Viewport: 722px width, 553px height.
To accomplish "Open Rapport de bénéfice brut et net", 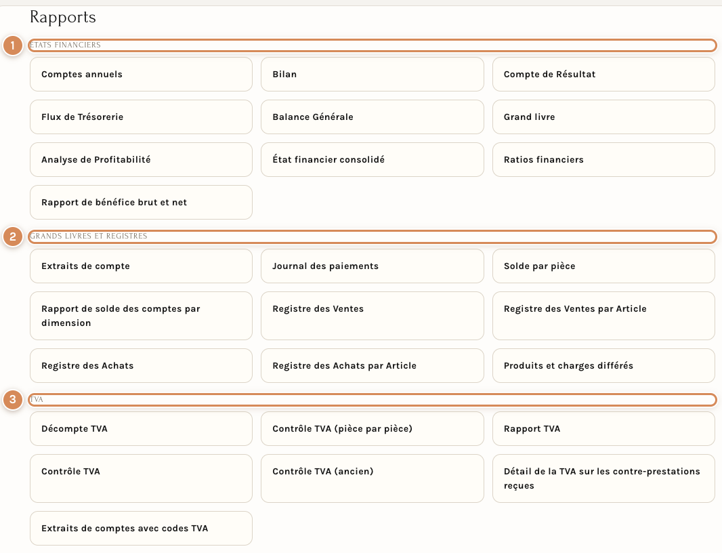I will point(141,203).
